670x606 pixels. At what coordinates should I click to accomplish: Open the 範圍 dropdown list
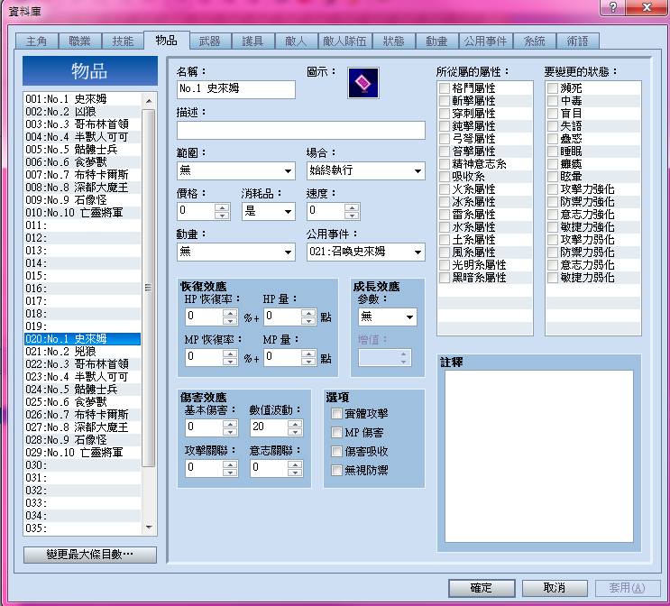236,170
